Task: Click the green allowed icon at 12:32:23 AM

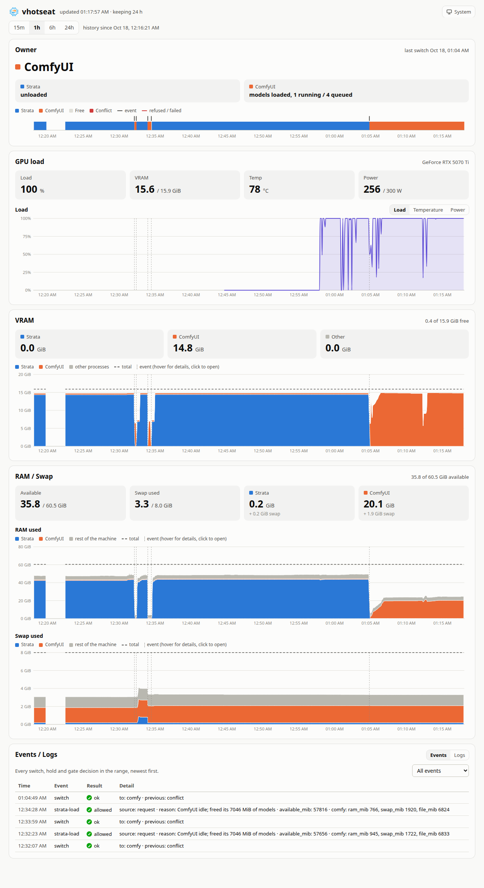Action: [89, 834]
